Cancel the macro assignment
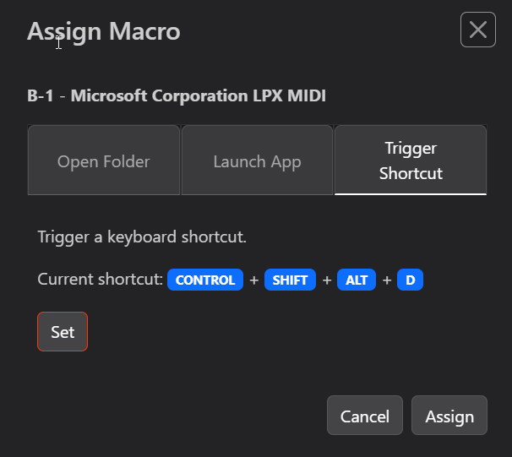The height and width of the screenshot is (457, 512). pyautogui.click(x=364, y=416)
